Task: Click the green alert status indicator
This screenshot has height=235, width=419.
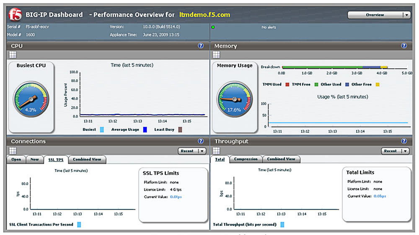Action: [213, 27]
